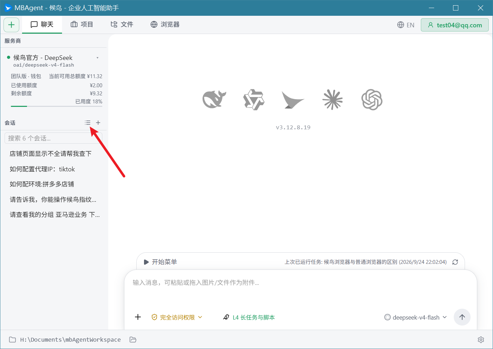493x349 pixels.
Task: Click the DeepSeek whale logo
Action: tap(214, 99)
